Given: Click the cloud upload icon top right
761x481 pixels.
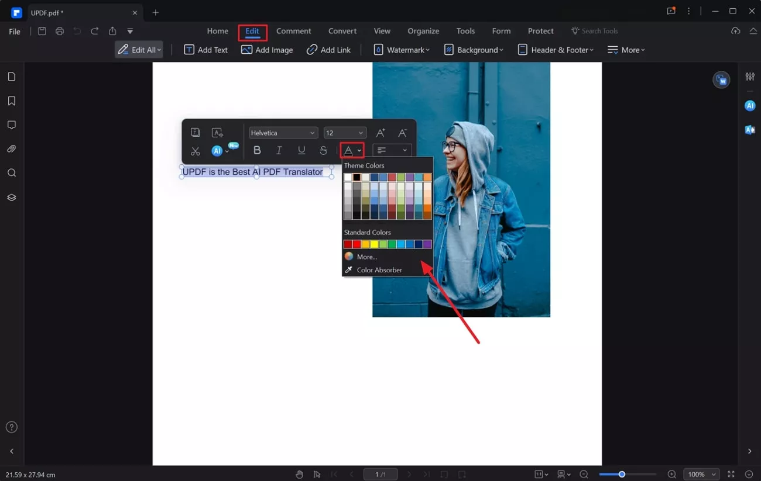Looking at the screenshot, I should coord(736,31).
